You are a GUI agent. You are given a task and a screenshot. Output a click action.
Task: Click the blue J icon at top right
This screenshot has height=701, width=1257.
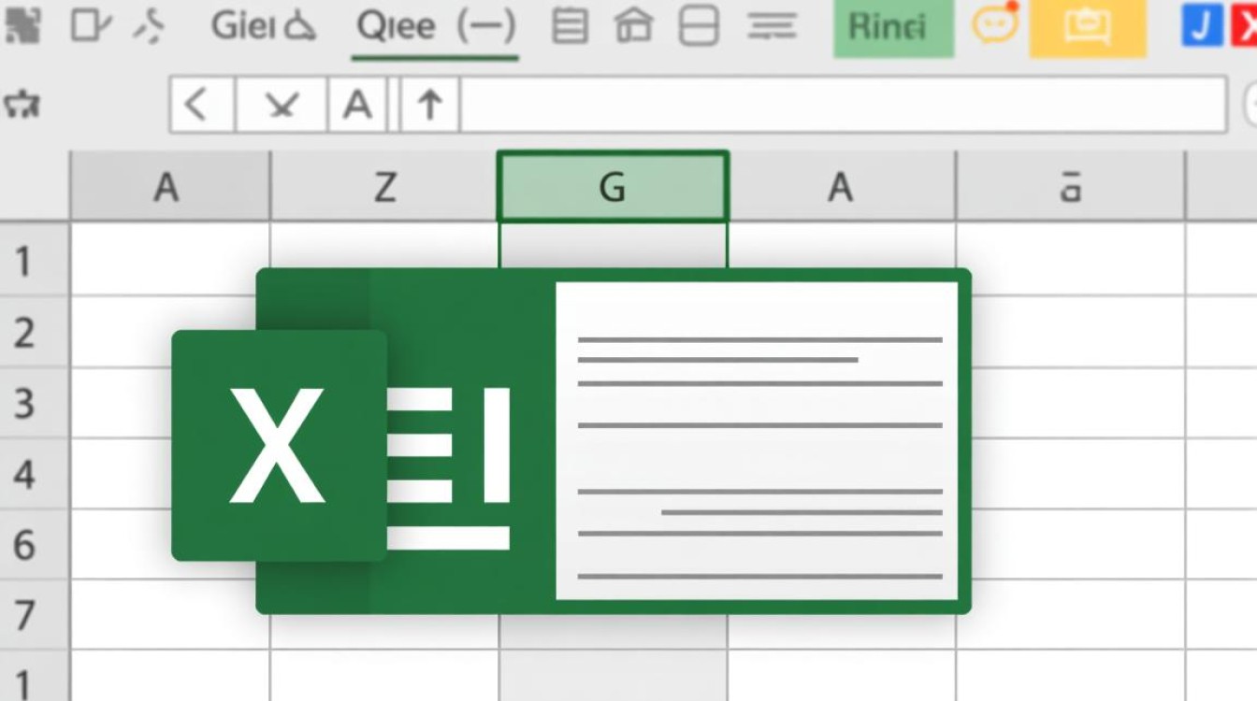(1202, 26)
